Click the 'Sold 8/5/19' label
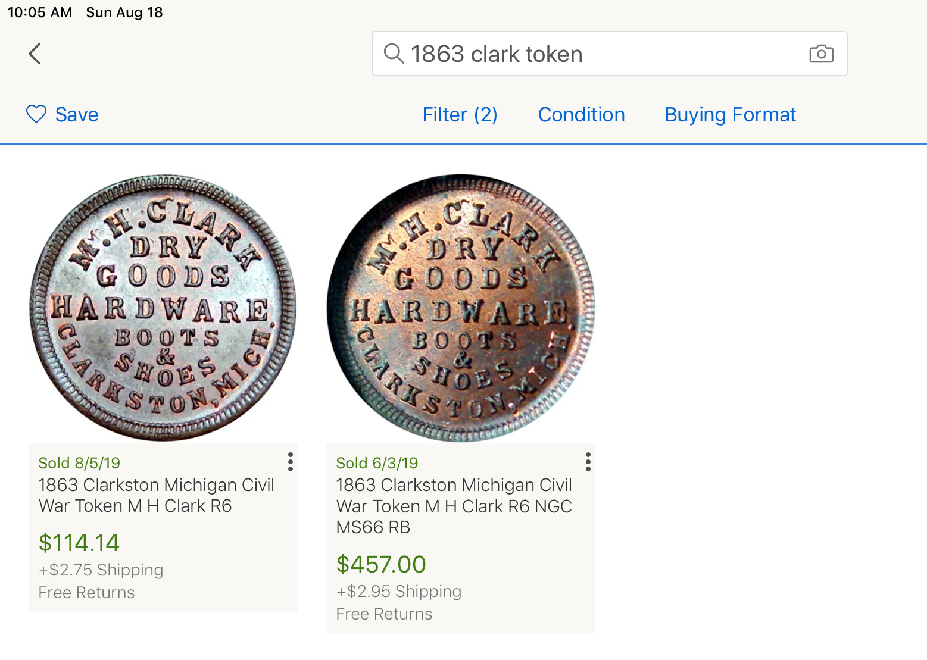The image size is (927, 660). tap(79, 463)
